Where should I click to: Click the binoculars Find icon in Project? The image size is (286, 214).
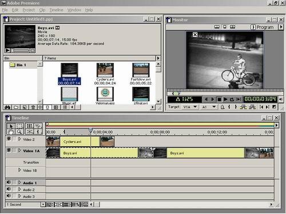click(x=7, y=107)
